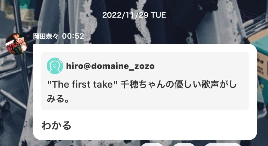
Task: Open the hiro@domaine_zozo username
Action: (x=110, y=66)
